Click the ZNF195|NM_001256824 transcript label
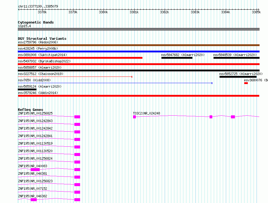 point(35,158)
